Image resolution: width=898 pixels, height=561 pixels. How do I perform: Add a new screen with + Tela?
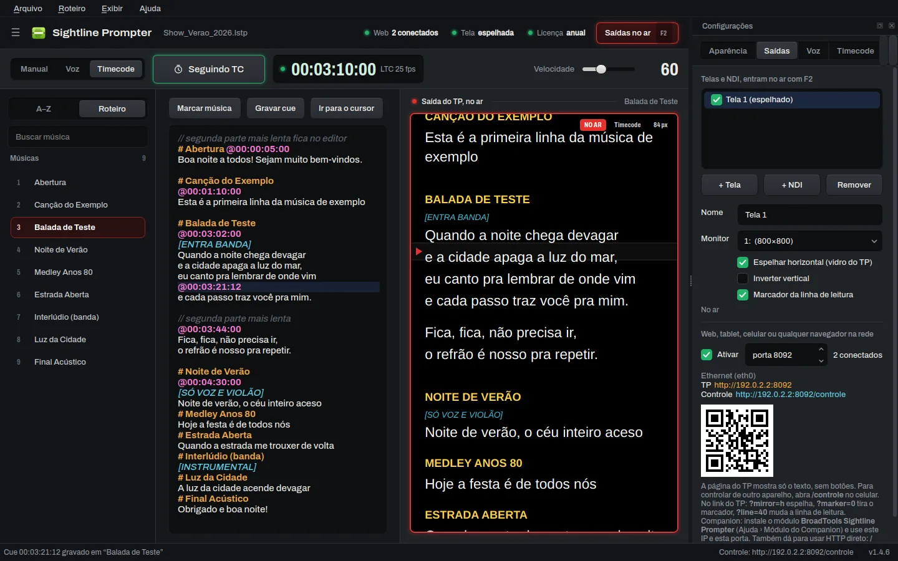pyautogui.click(x=730, y=185)
